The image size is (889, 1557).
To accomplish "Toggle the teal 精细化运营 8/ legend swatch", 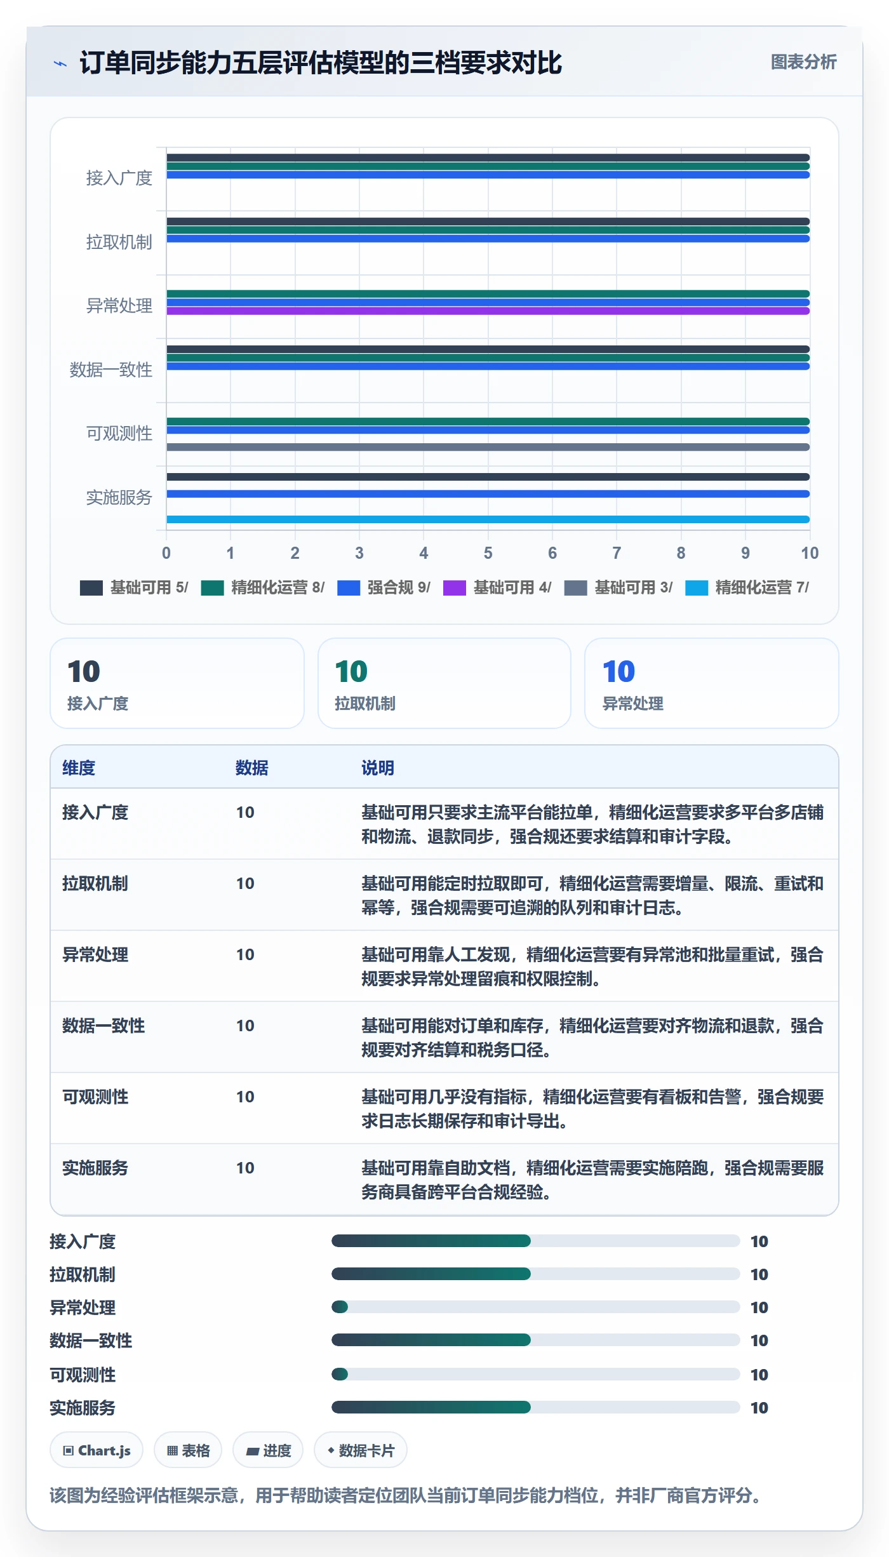I will pos(213,588).
